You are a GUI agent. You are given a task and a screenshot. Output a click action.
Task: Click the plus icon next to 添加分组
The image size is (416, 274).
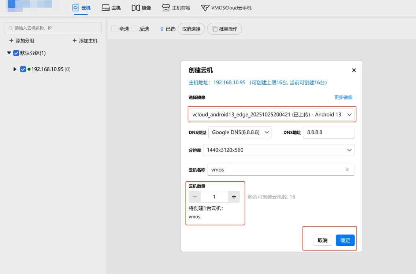(x=11, y=41)
